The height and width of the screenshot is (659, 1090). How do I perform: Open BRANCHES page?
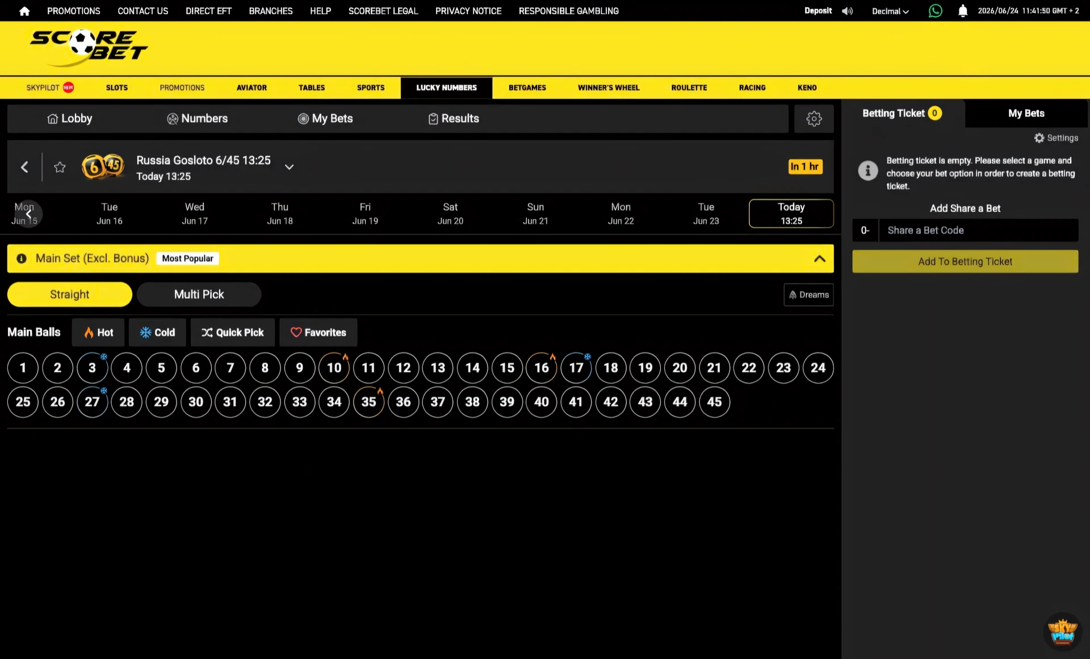click(x=271, y=11)
